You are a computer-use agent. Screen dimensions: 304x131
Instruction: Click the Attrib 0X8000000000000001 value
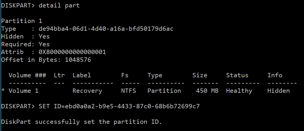point(72,52)
